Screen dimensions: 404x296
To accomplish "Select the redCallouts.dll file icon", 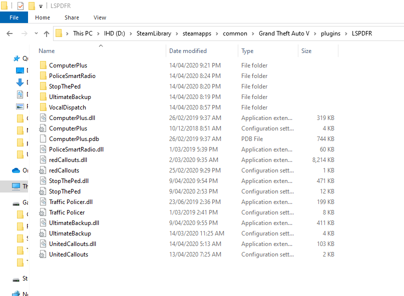I will [x=43, y=160].
